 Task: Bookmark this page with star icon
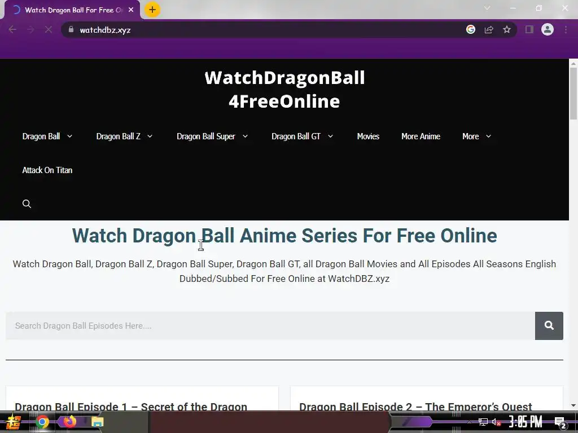507,29
